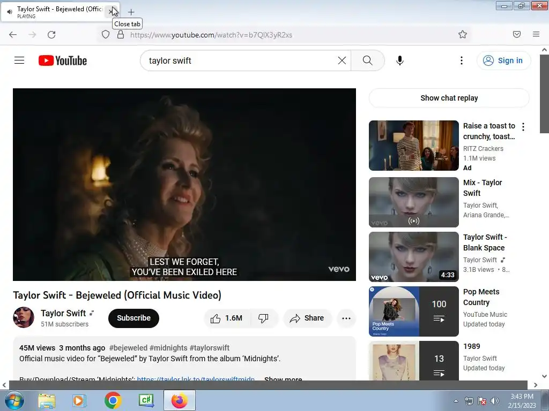This screenshot has width=549, height=411.
Task: Close the Bejeweled tab
Action: click(x=111, y=12)
